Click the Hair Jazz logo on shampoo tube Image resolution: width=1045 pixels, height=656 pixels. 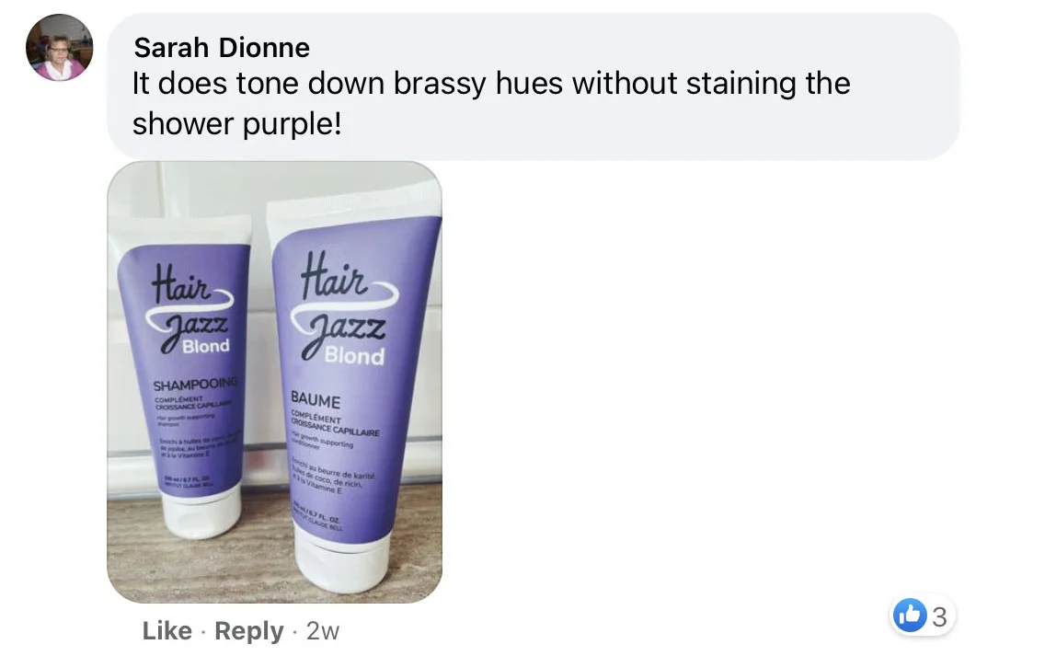point(190,307)
